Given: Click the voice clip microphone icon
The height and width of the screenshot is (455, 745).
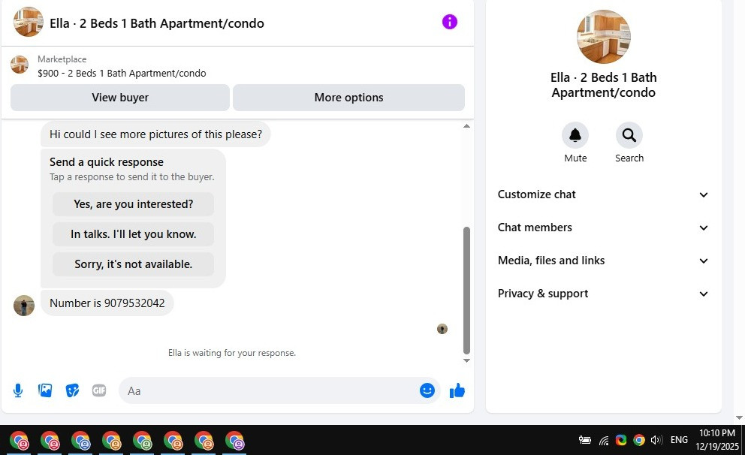Looking at the screenshot, I should (18, 390).
